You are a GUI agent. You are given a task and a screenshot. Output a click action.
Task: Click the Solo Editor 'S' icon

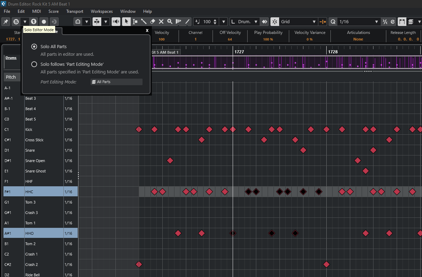(16, 21)
